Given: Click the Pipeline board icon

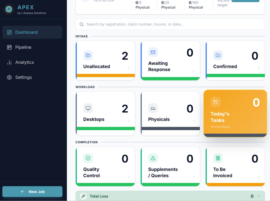Looking at the screenshot, I should [9, 47].
